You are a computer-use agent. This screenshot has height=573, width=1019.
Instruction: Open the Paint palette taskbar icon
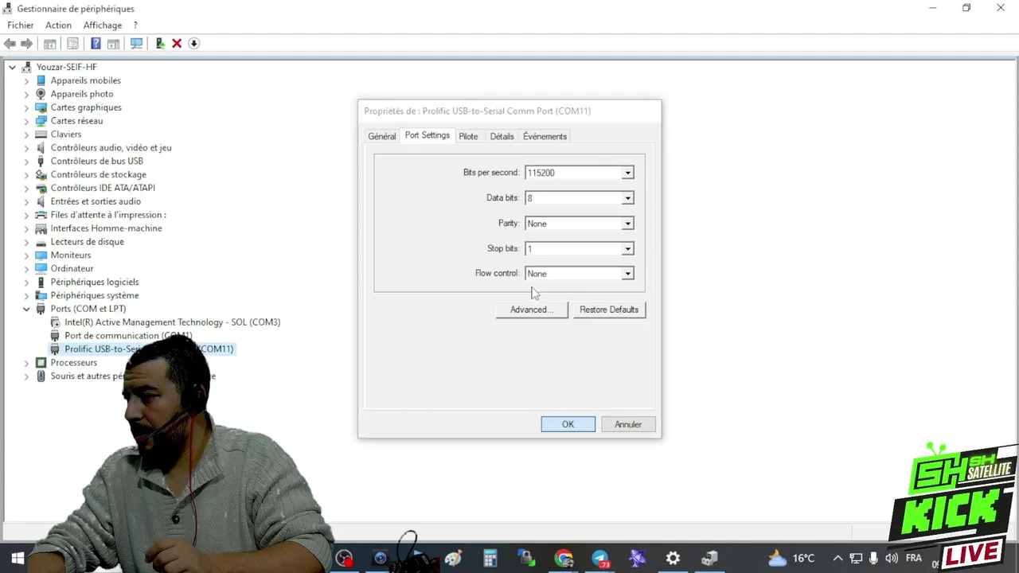pos(454,559)
